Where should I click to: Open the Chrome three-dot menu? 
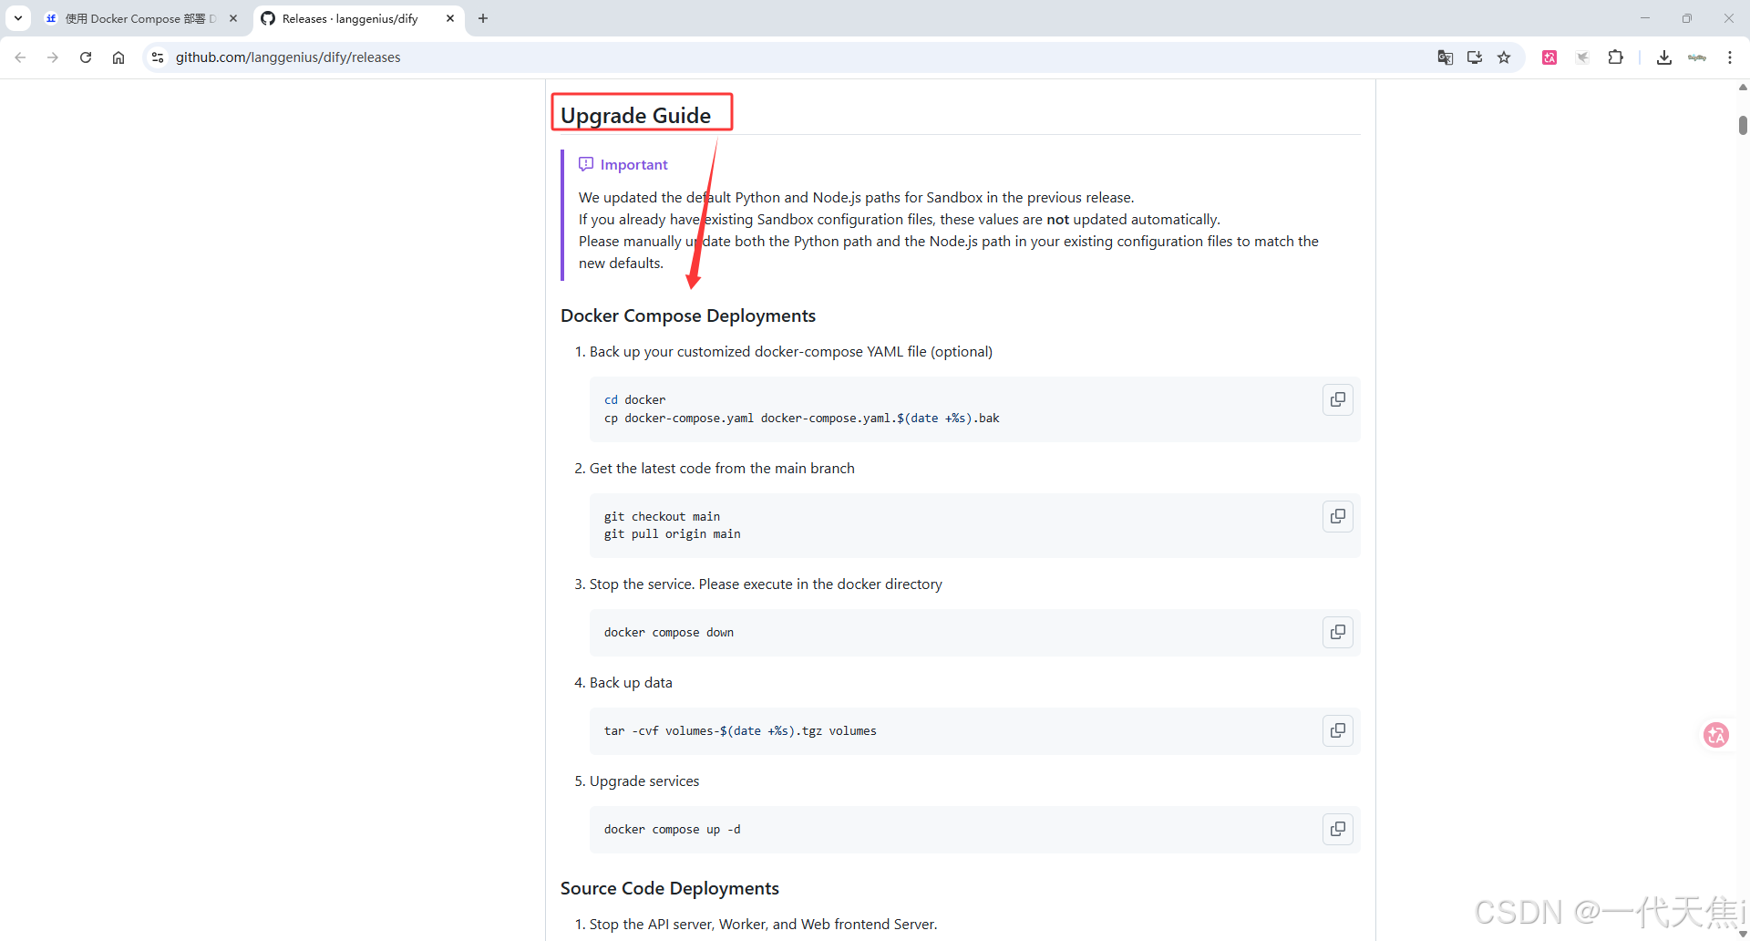coord(1730,57)
